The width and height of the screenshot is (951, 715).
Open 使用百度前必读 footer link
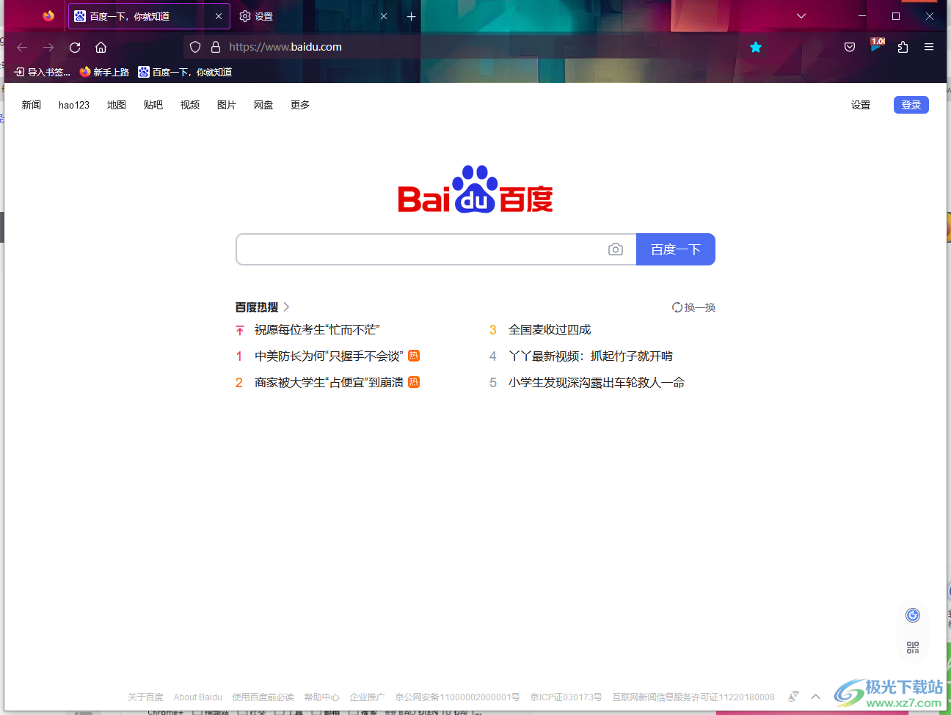tap(263, 697)
